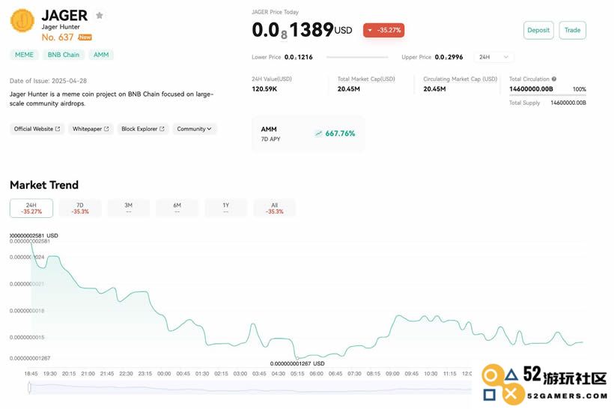Click the red price-change down-arrow icon
Viewport: 614px width, 409px height.
point(370,30)
